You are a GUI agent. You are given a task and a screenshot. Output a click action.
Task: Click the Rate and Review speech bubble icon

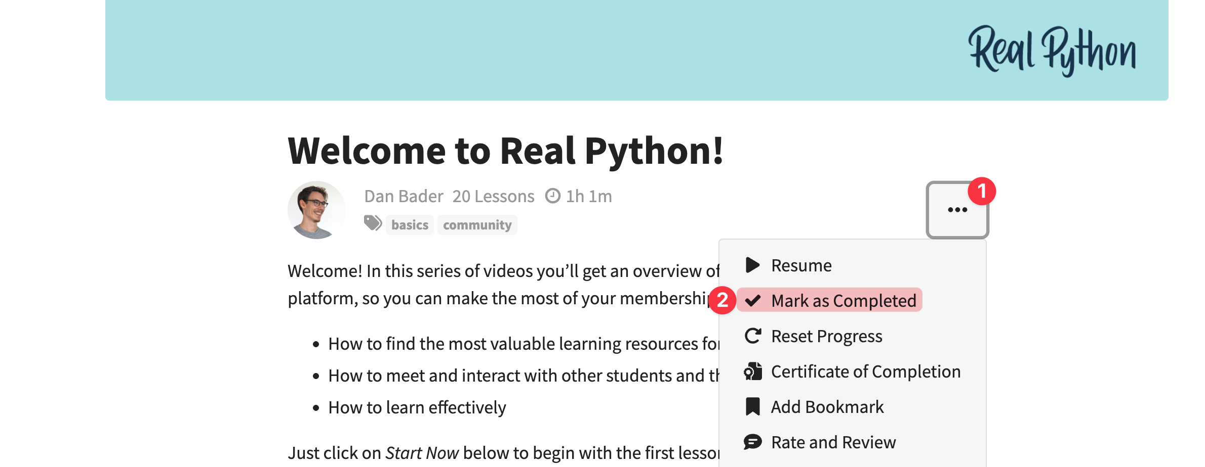753,442
